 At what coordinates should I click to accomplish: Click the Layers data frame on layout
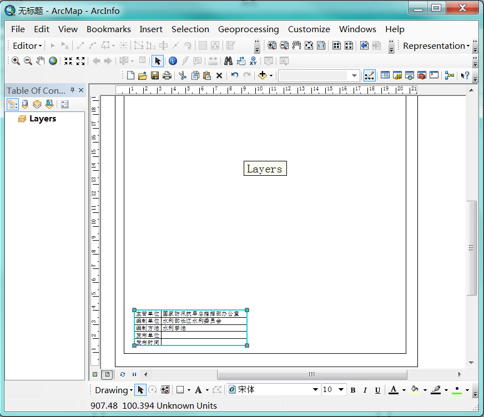pos(265,169)
